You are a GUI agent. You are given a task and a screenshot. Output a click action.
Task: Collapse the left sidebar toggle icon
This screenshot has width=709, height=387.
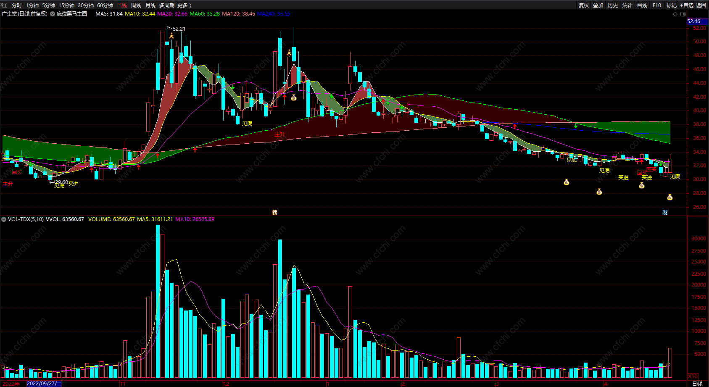coord(4,5)
